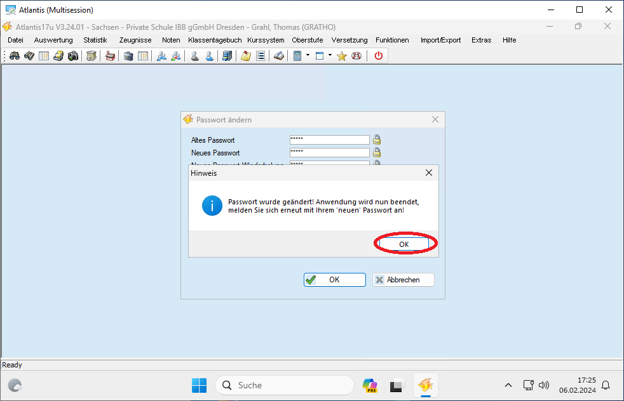
Task: Click Abbrechen in Passwort ändern dialog
Action: 403,280
